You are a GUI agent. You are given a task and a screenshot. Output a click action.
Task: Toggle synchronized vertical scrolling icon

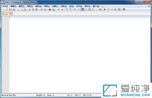point(67,9)
